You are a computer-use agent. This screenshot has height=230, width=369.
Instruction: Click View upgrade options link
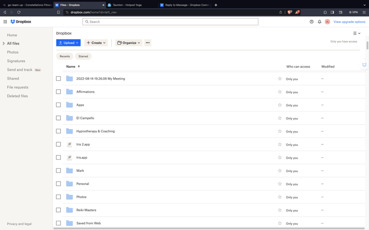[x=350, y=22]
